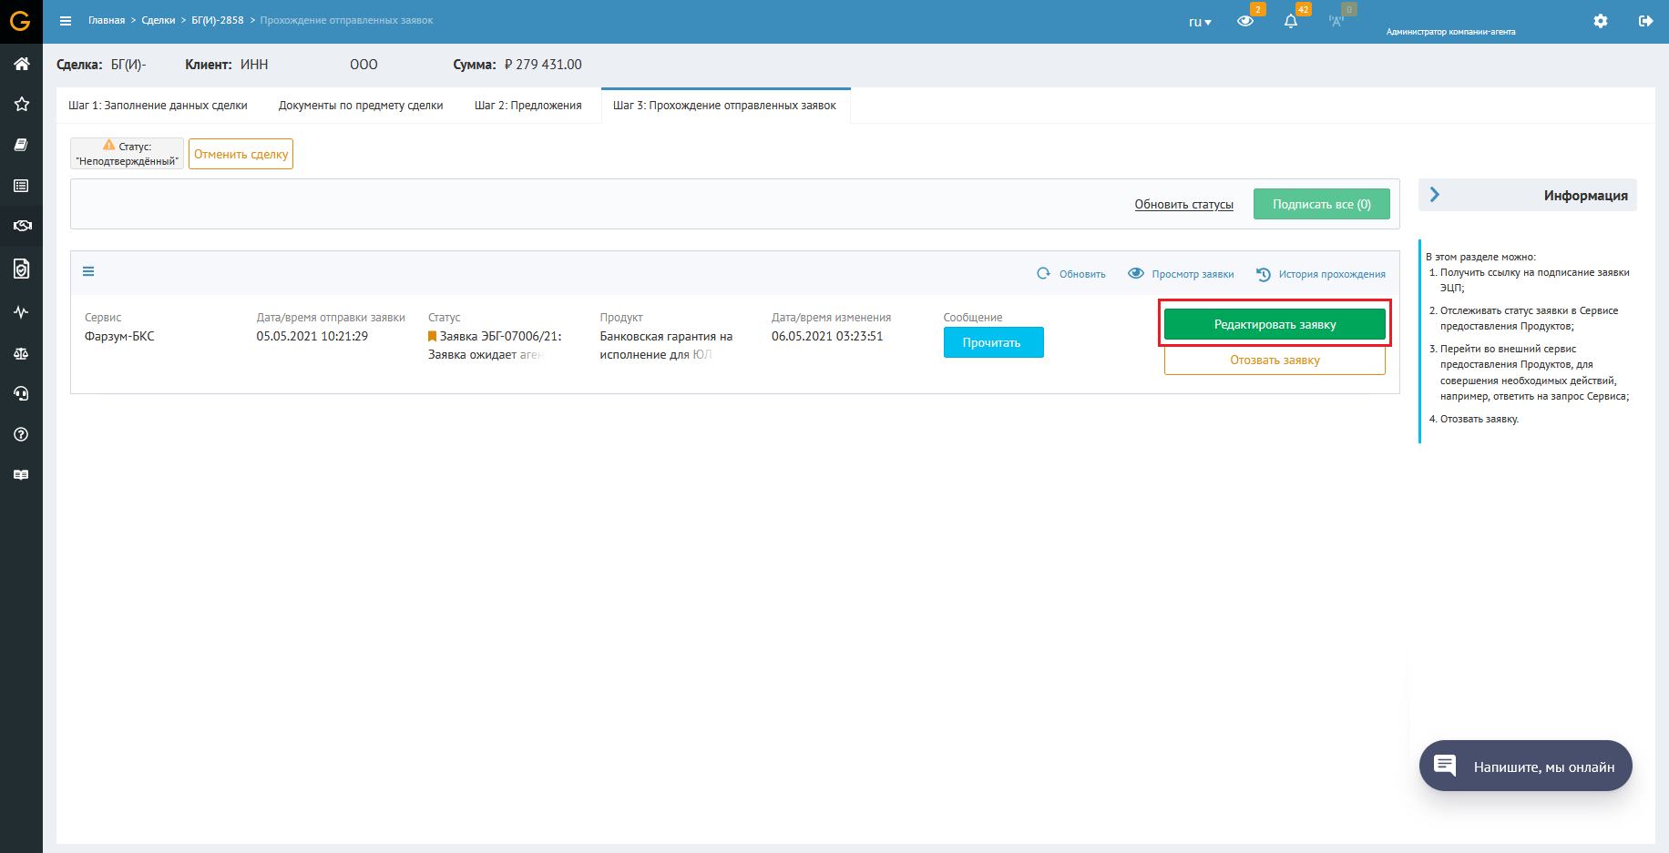This screenshot has height=853, width=1669.
Task: Click the 'Отозвать заявку' button
Action: (x=1275, y=360)
